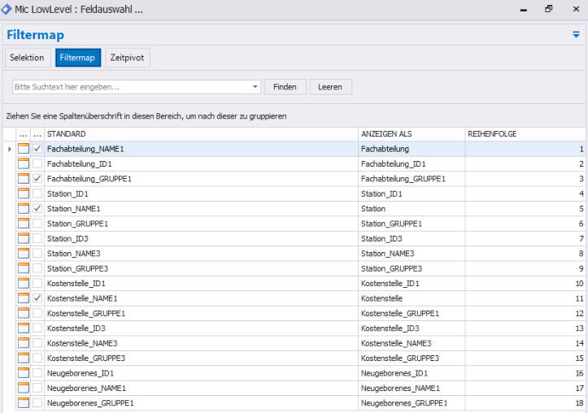Click the table icon in the Station_ID1 row

[24, 194]
